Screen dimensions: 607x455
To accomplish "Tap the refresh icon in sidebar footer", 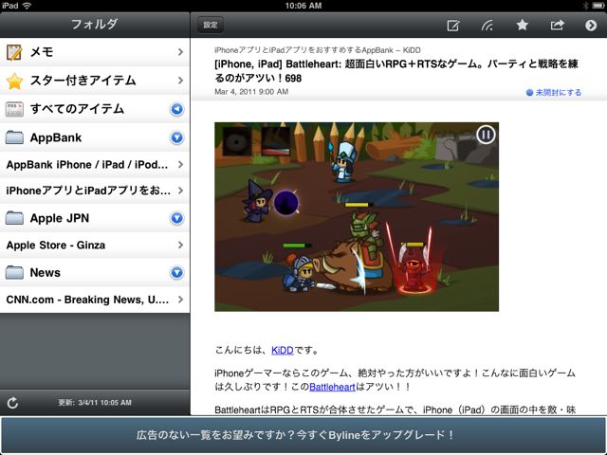I will [x=12, y=402].
